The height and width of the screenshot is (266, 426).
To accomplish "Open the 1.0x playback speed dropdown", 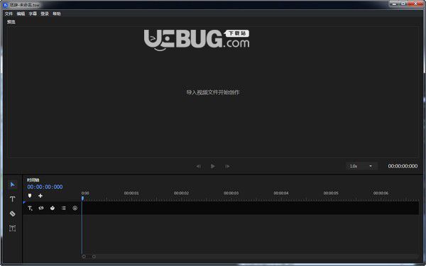I will 361,166.
